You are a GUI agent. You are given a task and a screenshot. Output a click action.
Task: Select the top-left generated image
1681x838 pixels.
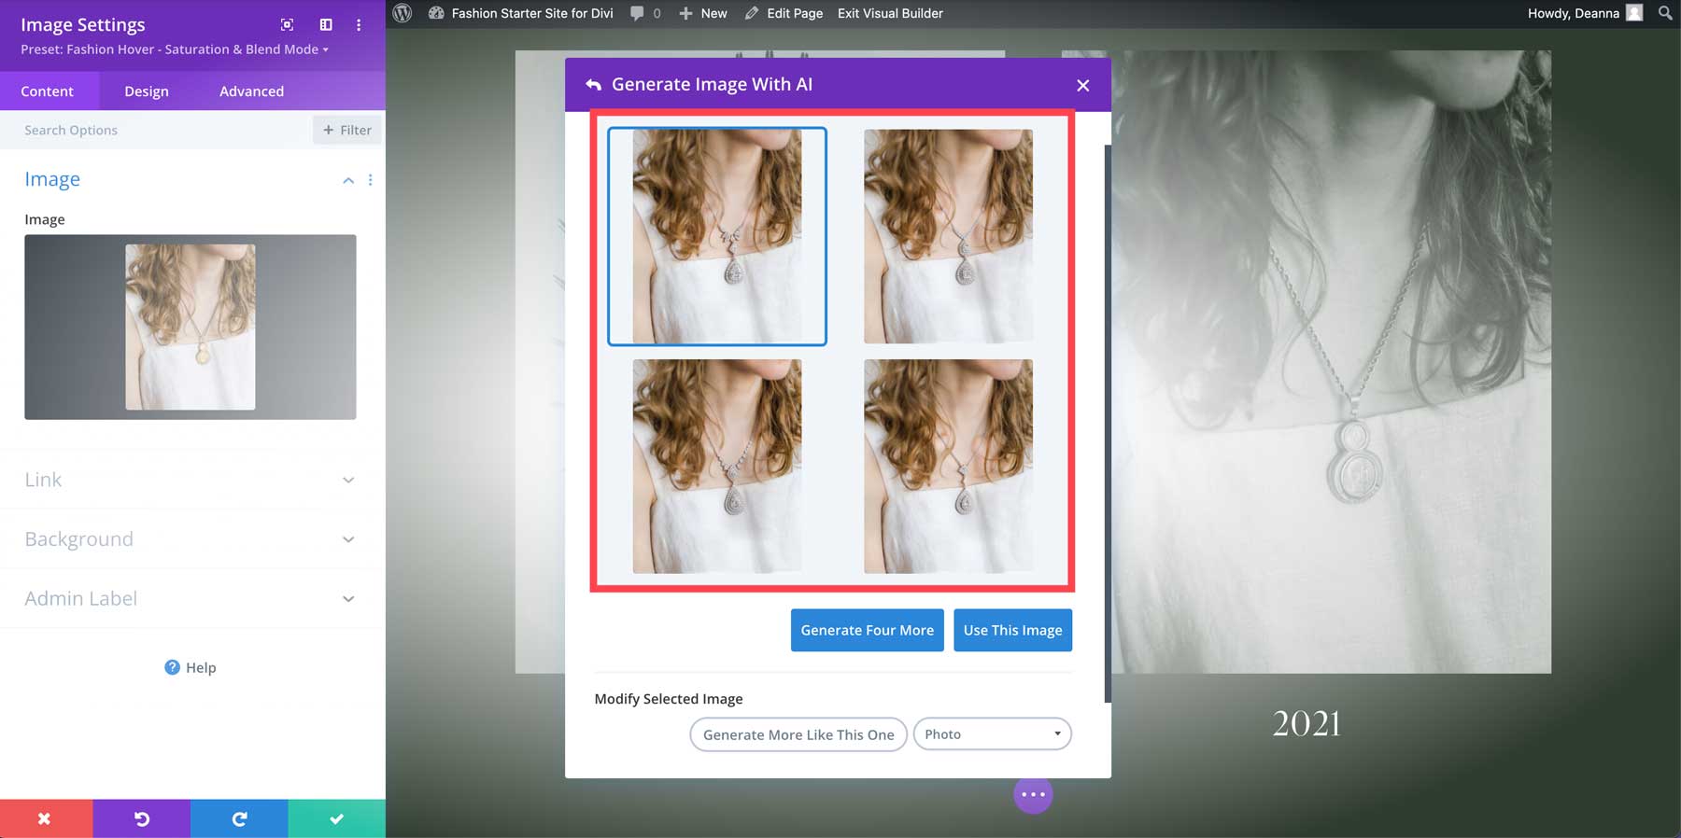point(716,236)
